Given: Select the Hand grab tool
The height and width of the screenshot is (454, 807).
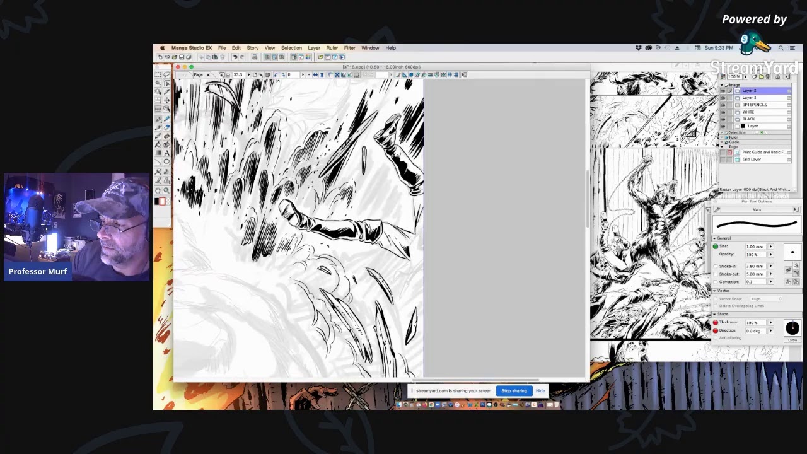Looking at the screenshot, I should pos(158,190).
